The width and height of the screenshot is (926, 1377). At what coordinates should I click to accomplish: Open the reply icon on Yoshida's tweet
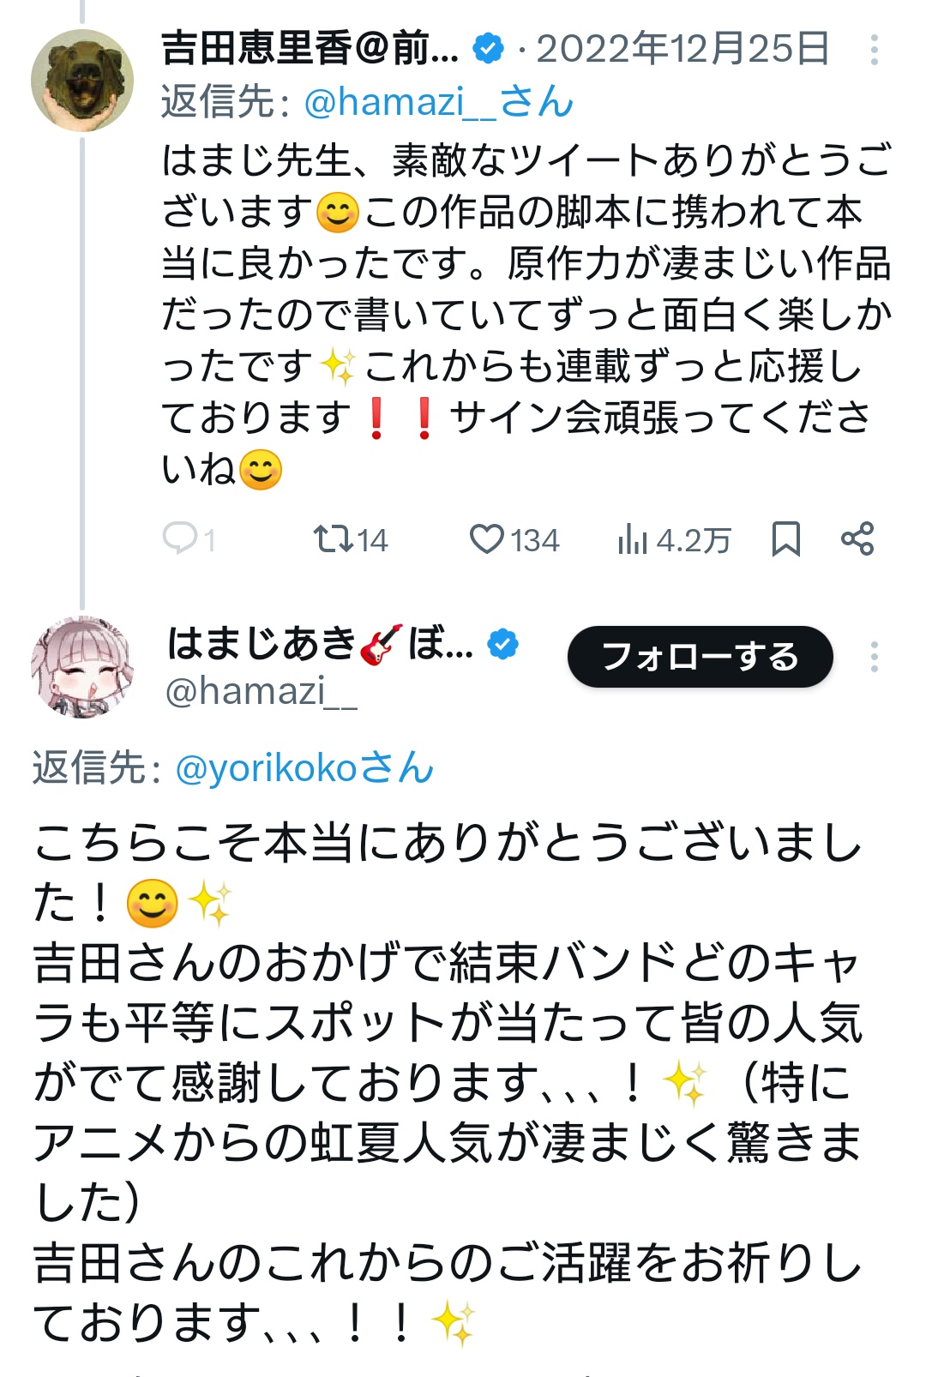click(x=180, y=539)
